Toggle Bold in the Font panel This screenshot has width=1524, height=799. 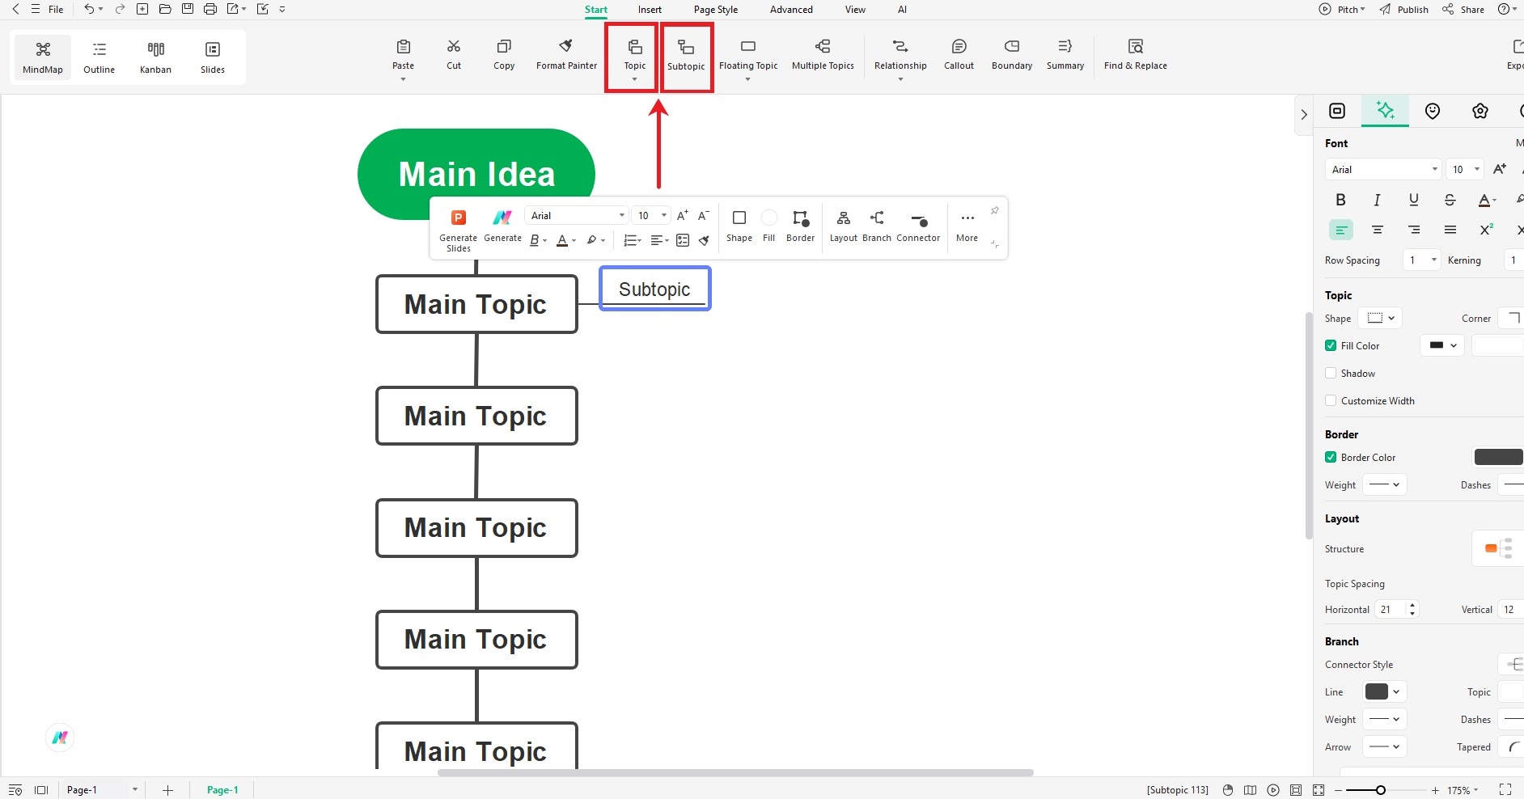click(x=1340, y=200)
